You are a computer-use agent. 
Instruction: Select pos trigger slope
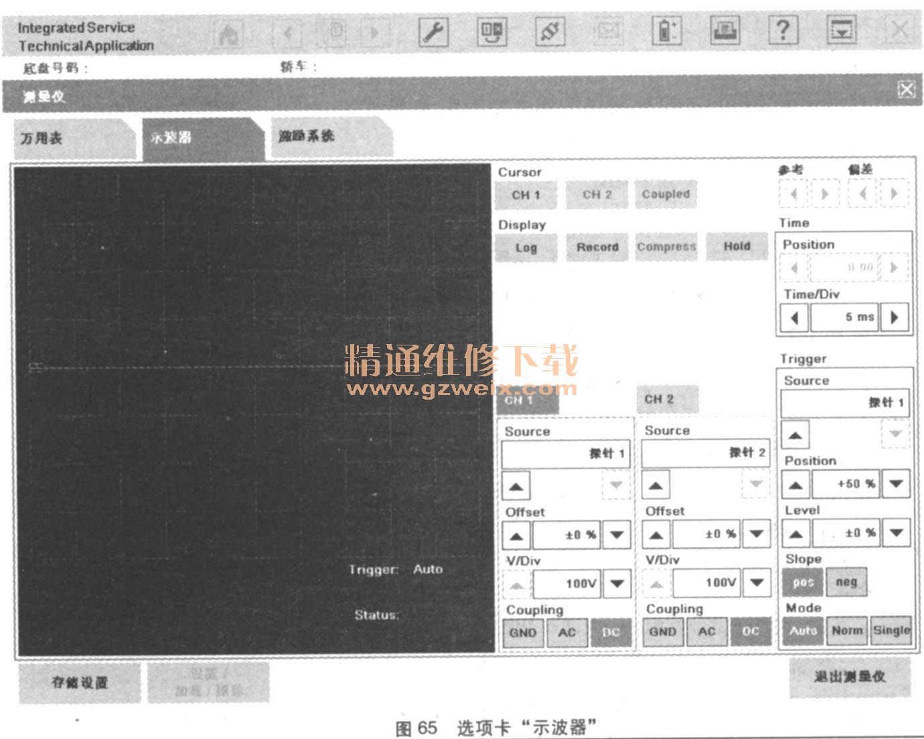click(802, 582)
